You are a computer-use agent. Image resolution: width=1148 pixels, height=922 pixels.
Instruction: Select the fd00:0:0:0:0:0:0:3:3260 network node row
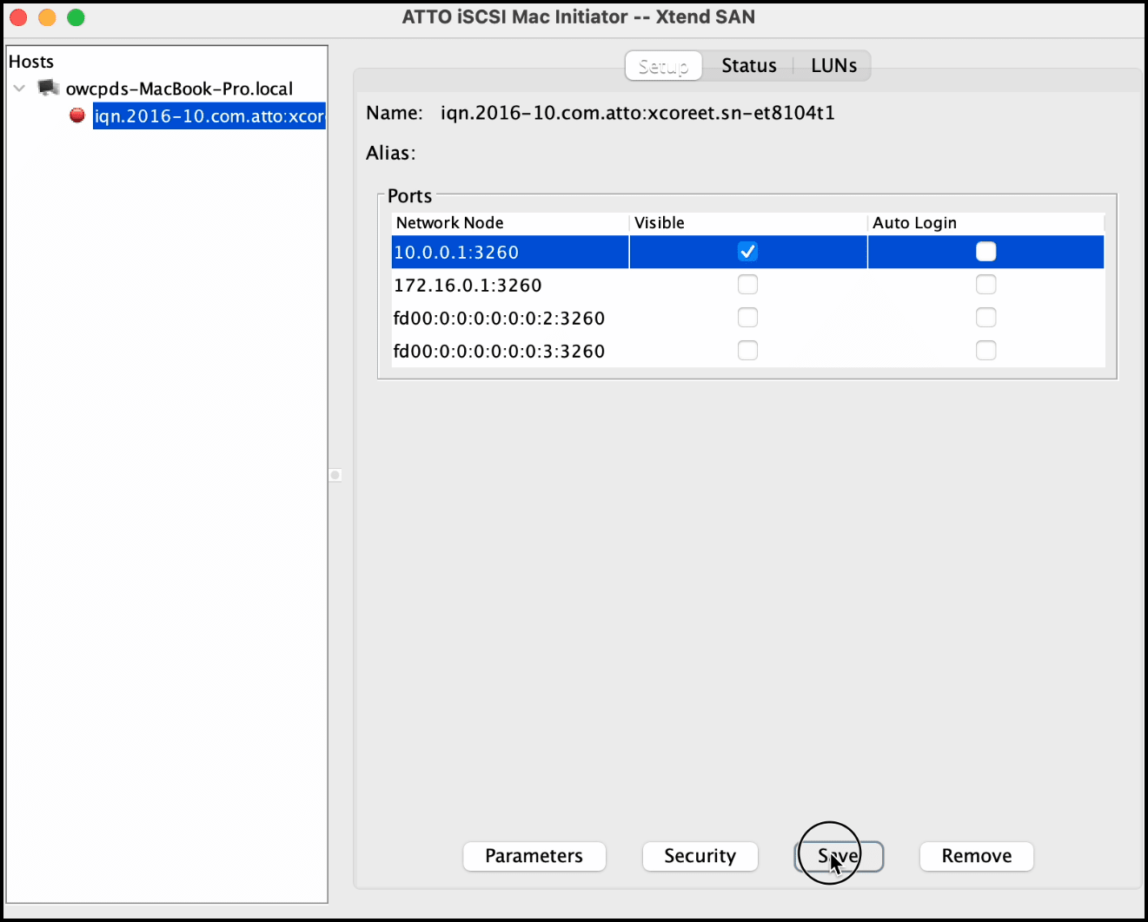coord(499,352)
